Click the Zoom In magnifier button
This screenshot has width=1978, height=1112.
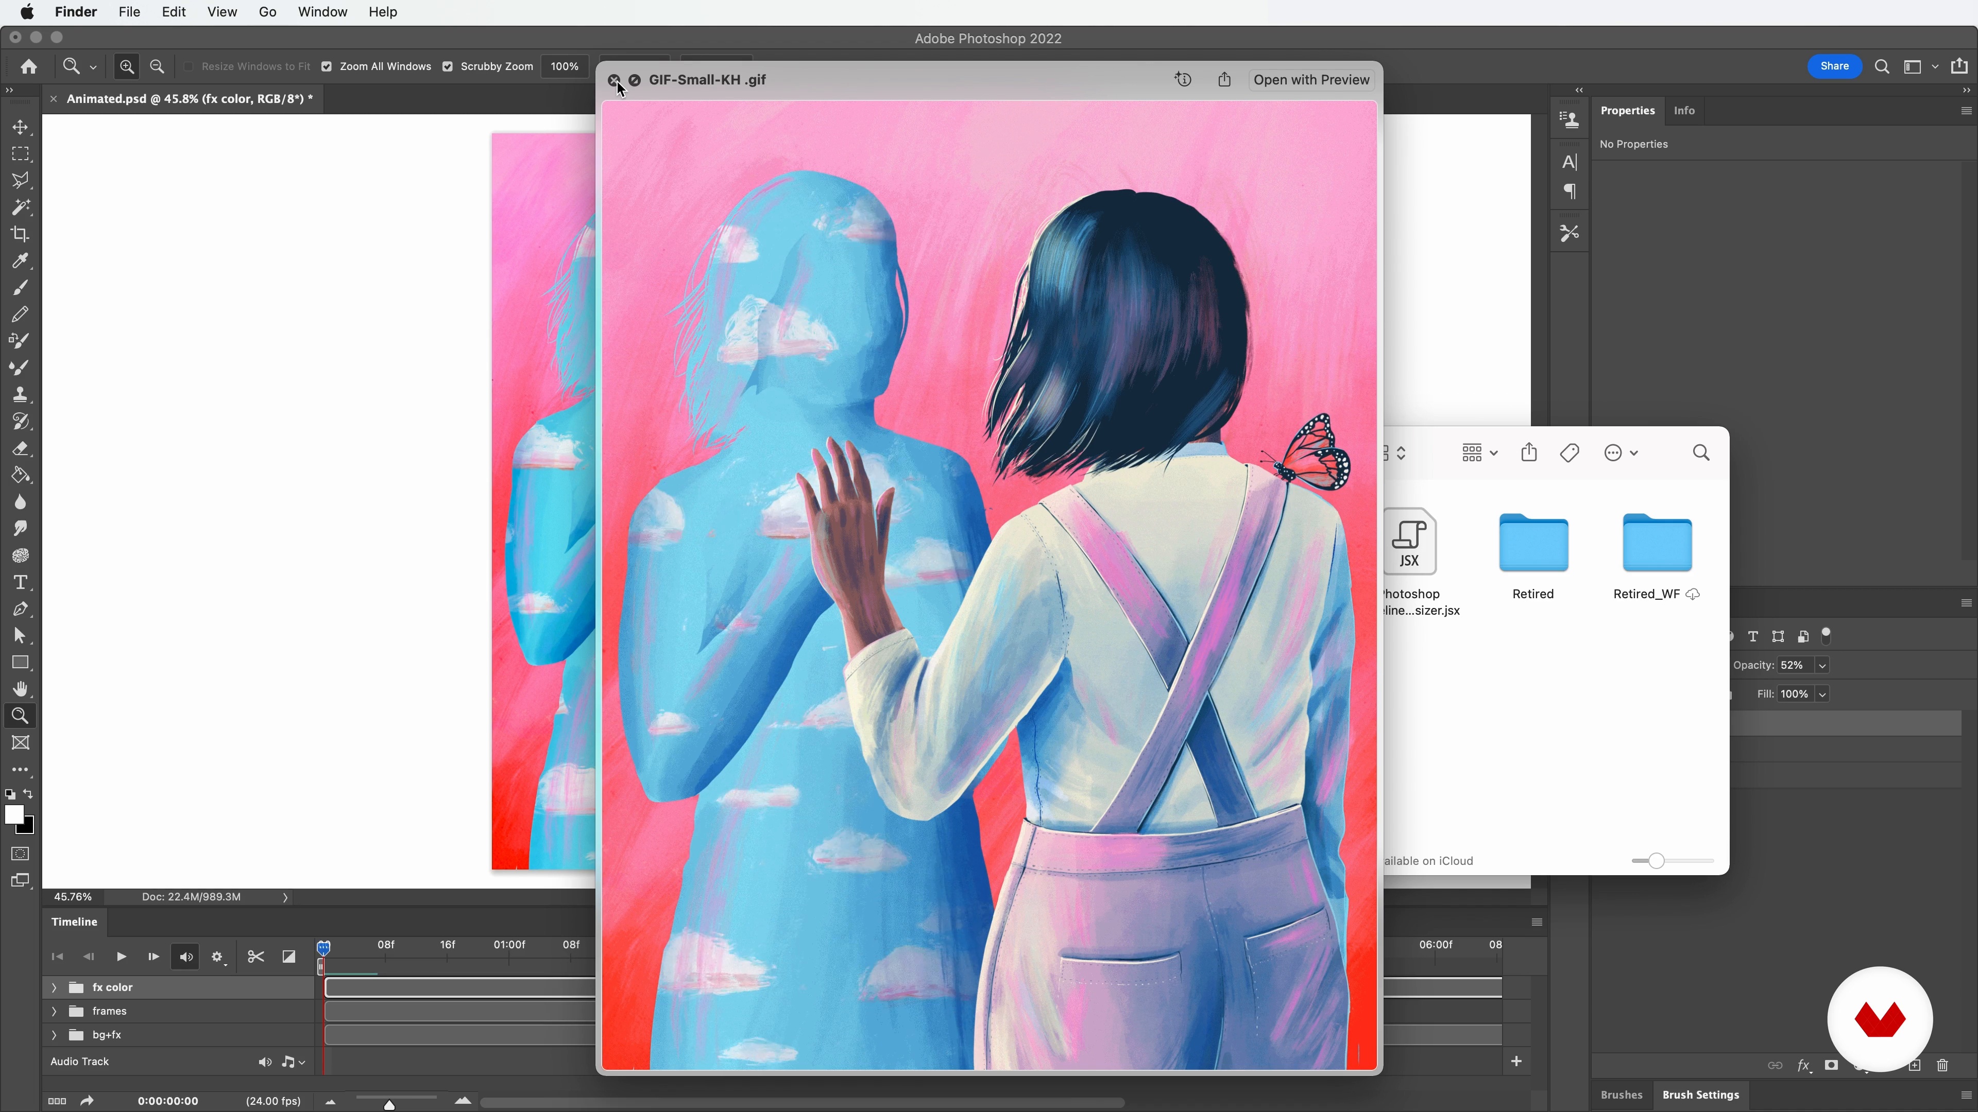click(127, 67)
